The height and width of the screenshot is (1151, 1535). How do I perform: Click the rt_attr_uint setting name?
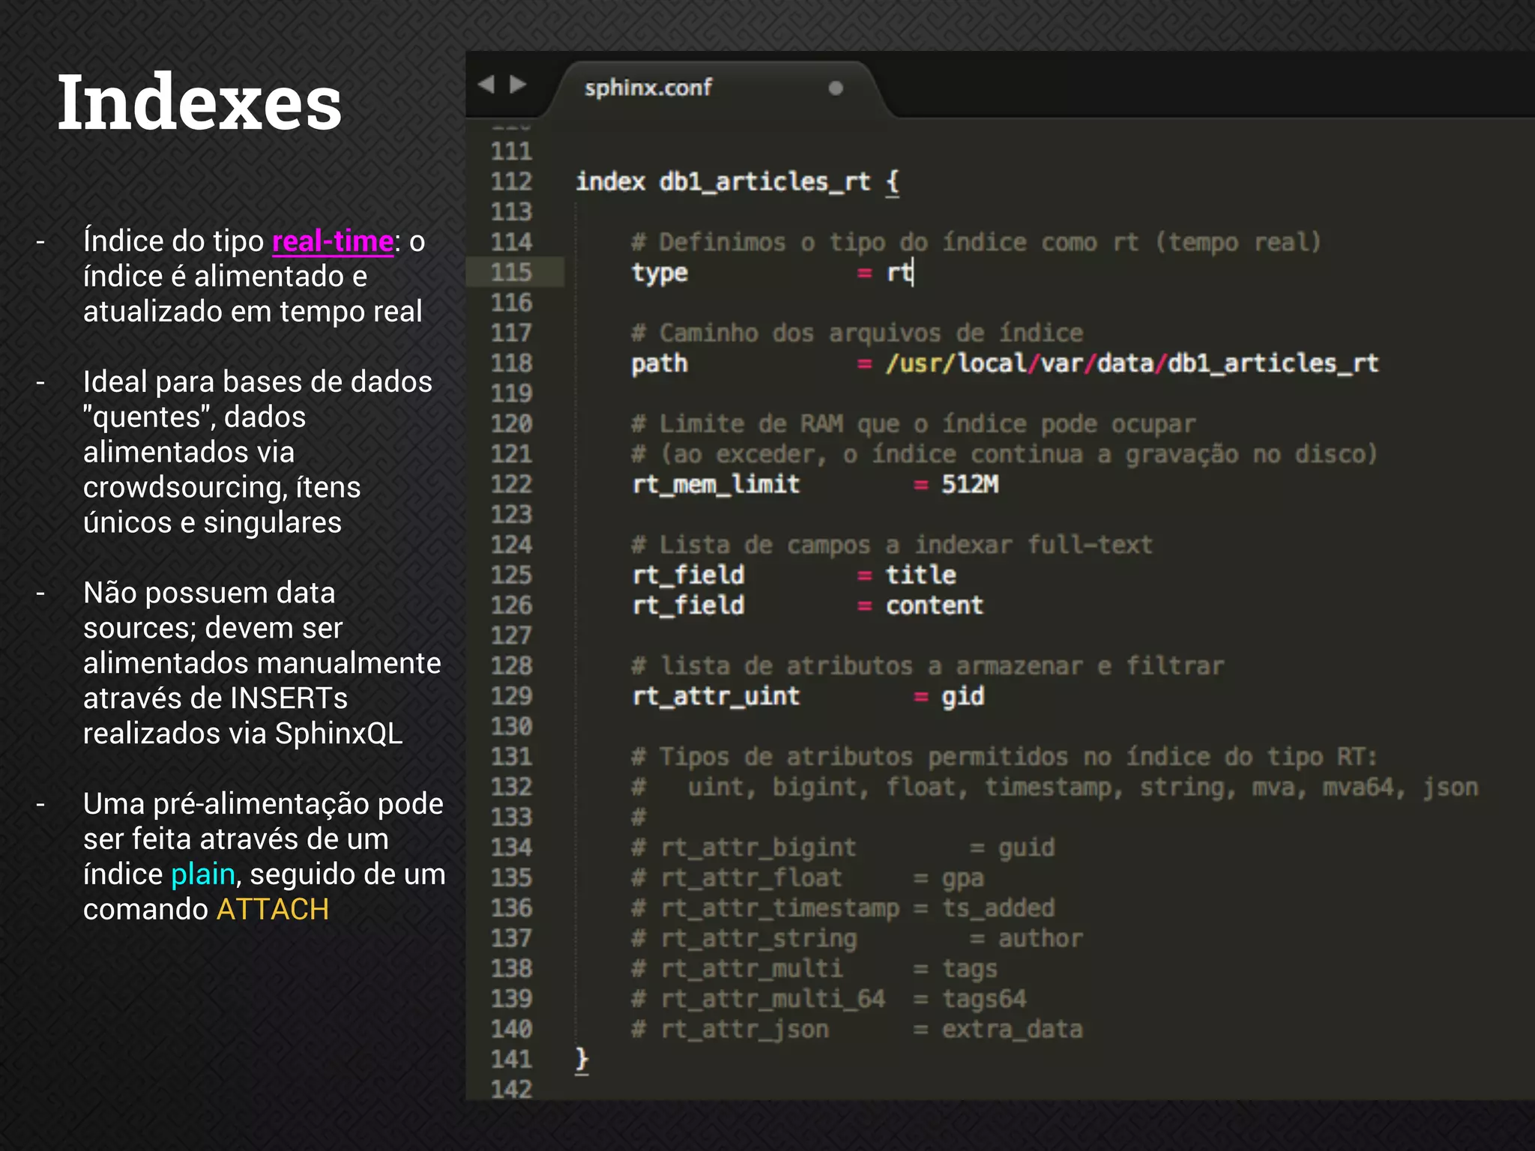pos(716,697)
